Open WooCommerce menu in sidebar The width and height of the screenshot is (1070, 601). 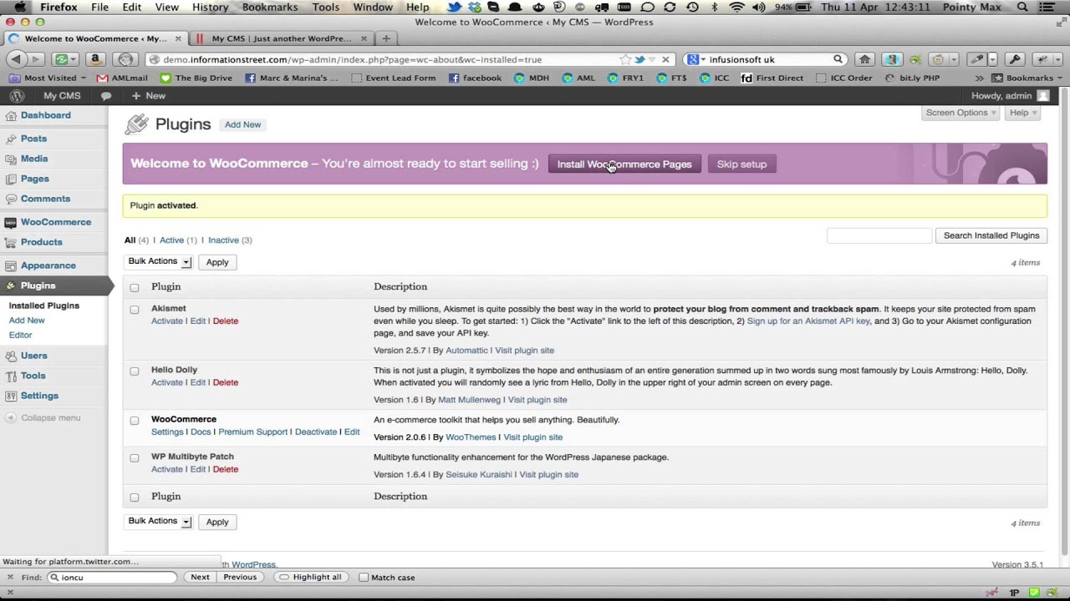click(x=56, y=222)
